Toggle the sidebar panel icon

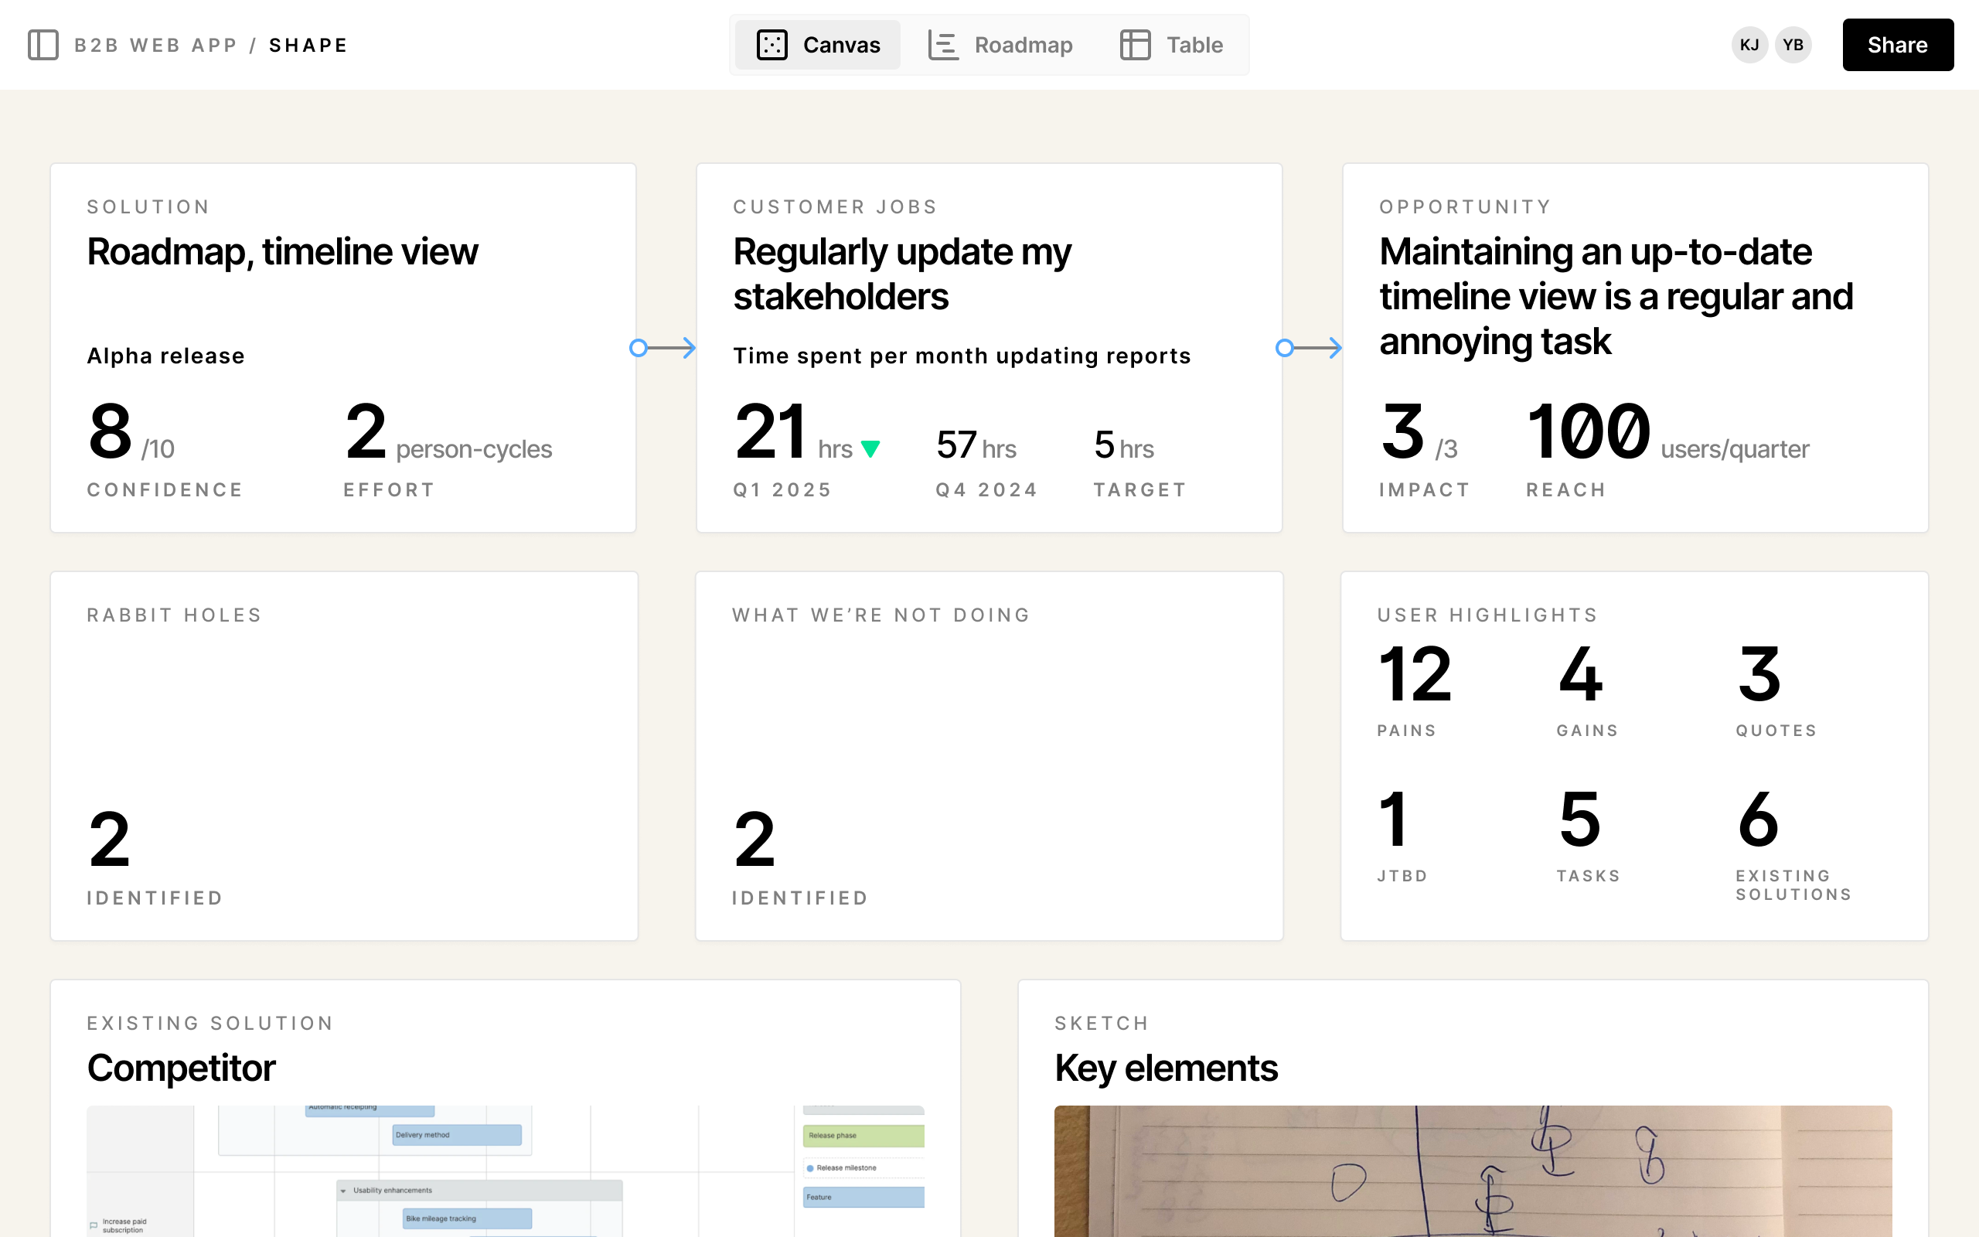coord(44,45)
